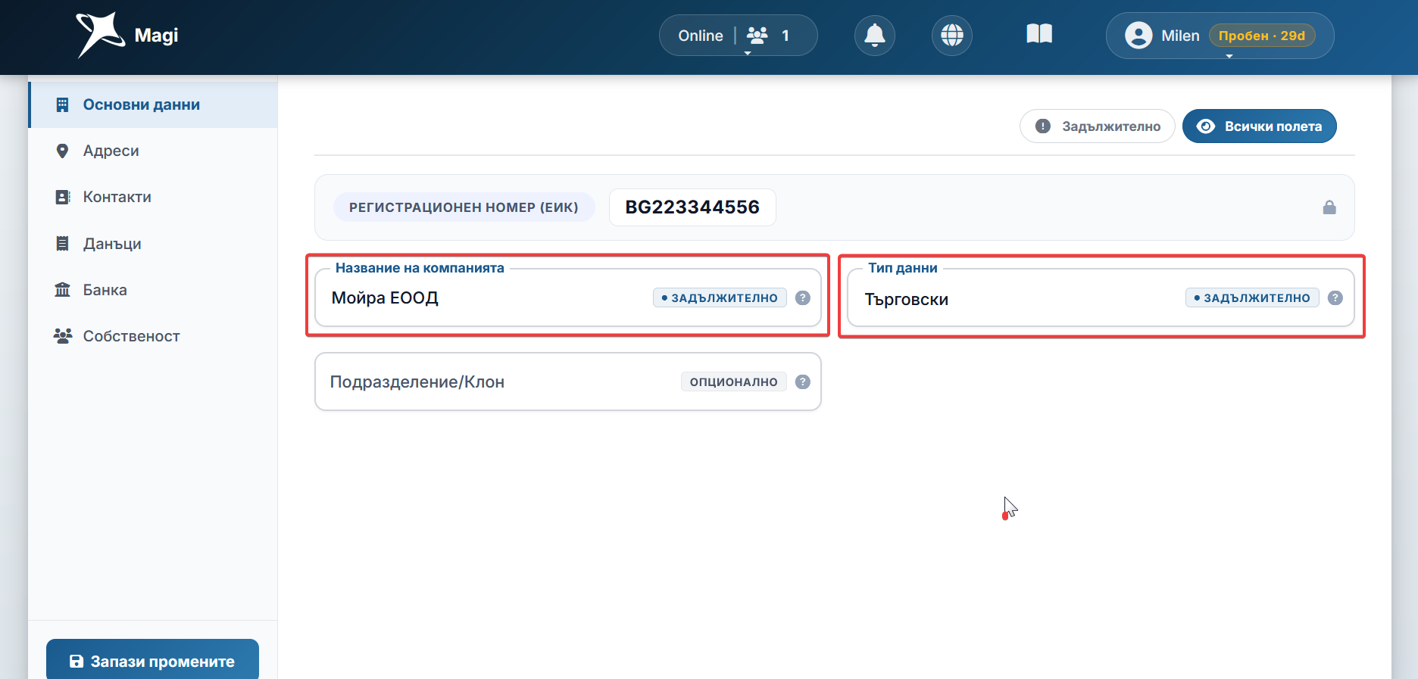Screen dimensions: 1418x679
Task: Open the notifications bell
Action: (875, 36)
